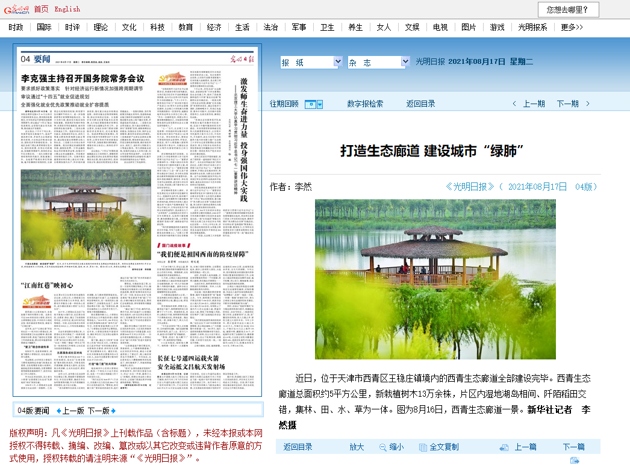This screenshot has height=469, width=630.
Task: Open the 图片 section in top menu
Action: [x=469, y=26]
